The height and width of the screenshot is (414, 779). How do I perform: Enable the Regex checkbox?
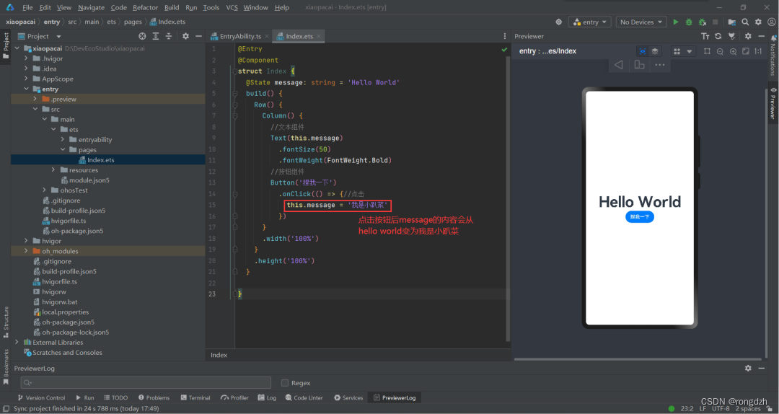click(285, 383)
